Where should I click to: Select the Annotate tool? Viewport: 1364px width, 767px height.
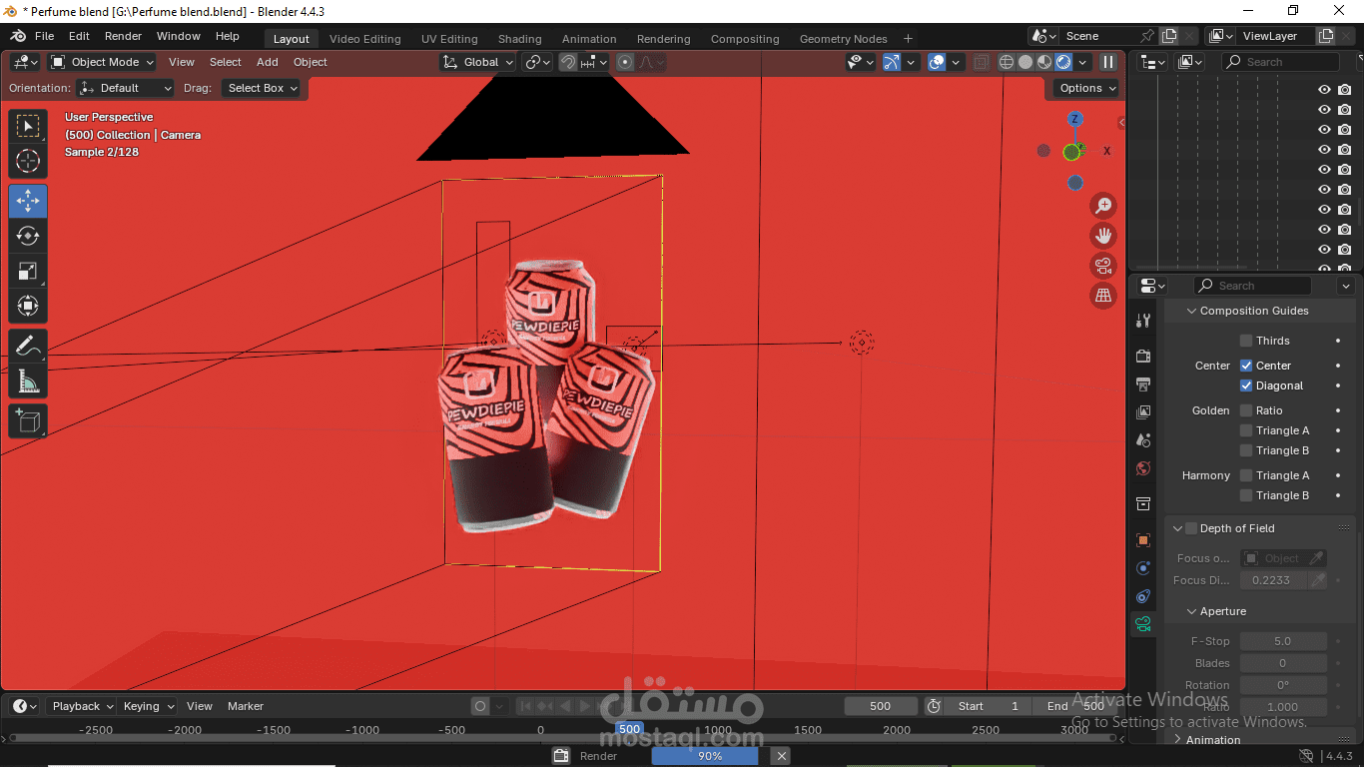click(x=28, y=347)
